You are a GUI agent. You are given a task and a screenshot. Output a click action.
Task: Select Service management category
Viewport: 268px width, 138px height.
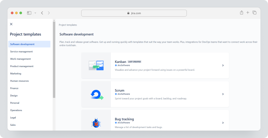point(21,51)
